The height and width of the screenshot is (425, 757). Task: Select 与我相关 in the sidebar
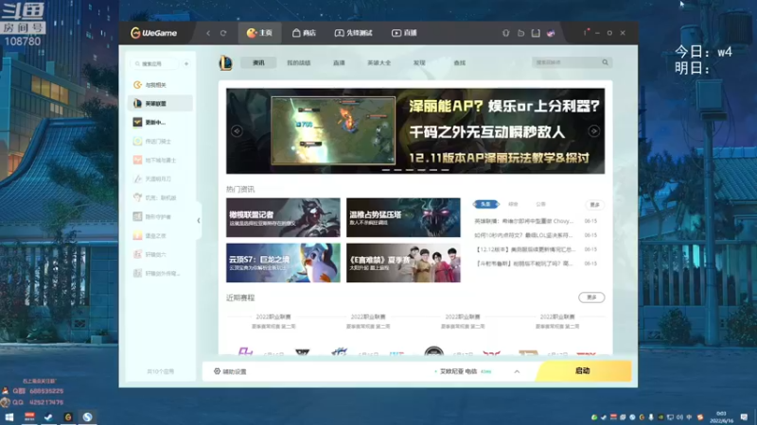(160, 85)
